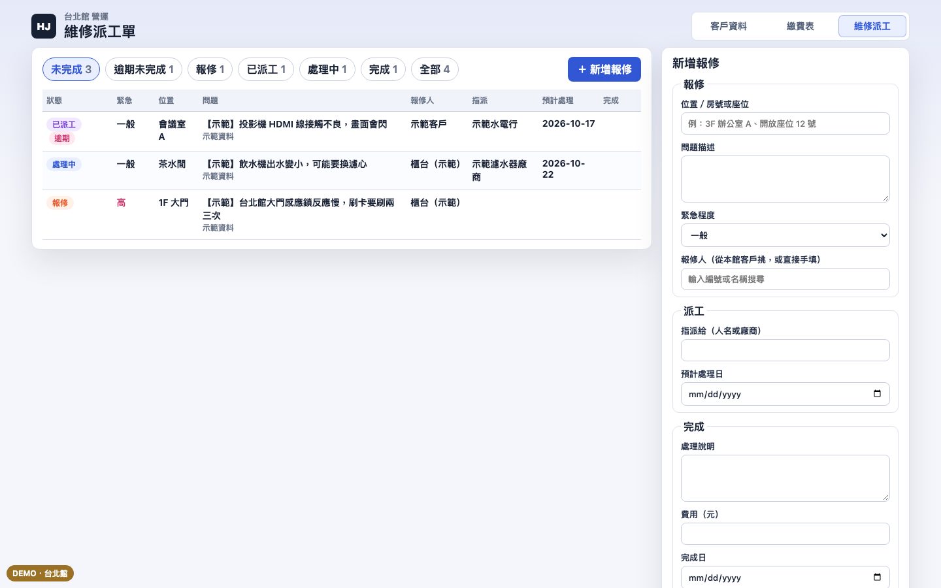Image resolution: width=941 pixels, height=588 pixels.
Task: Select the 處理中 filter chip
Action: [327, 69]
